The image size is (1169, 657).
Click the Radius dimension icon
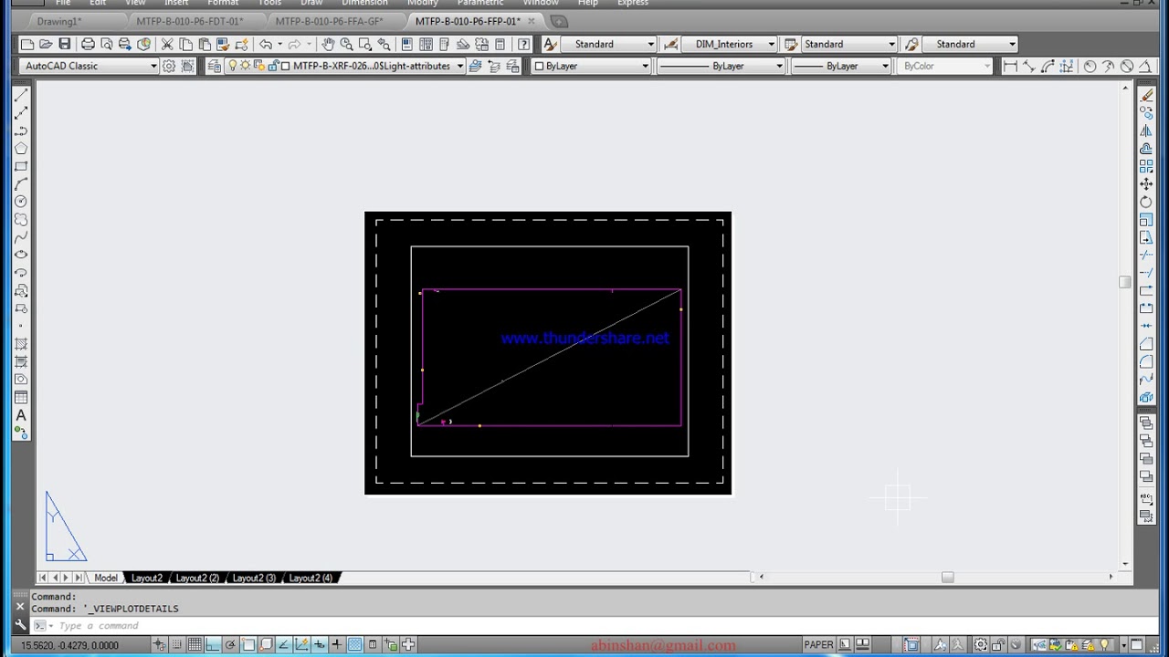1090,66
